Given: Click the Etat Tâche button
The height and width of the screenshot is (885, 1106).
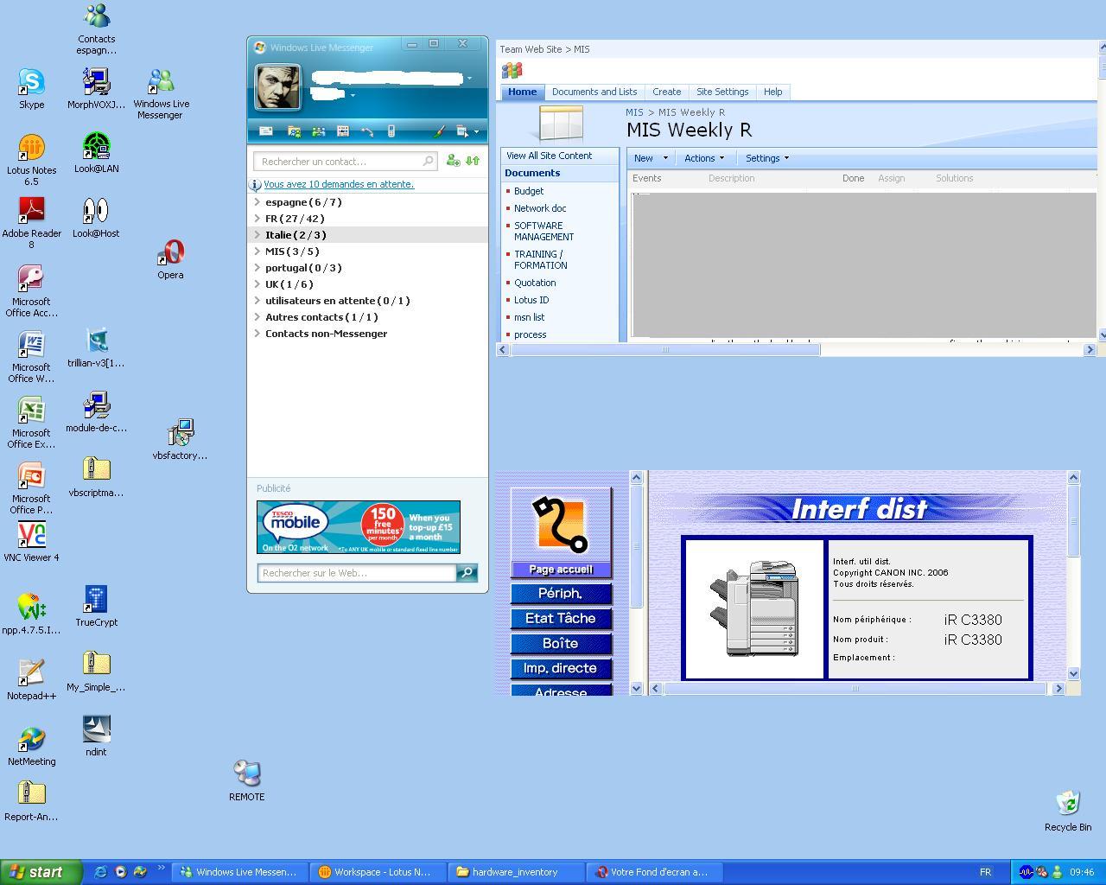Looking at the screenshot, I should (x=561, y=619).
